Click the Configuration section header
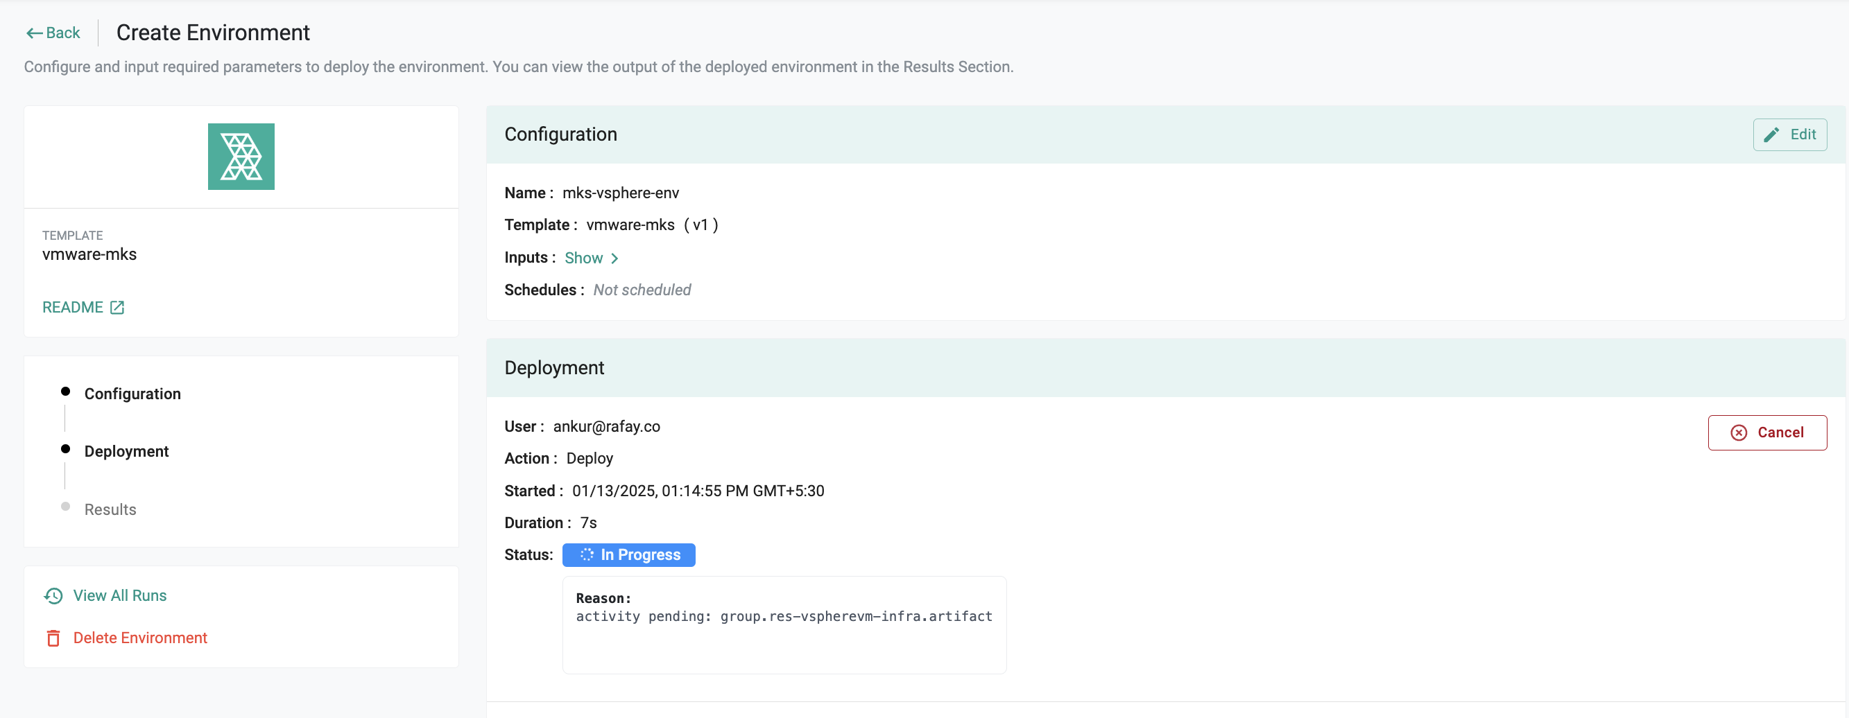The width and height of the screenshot is (1849, 718). [1166, 135]
